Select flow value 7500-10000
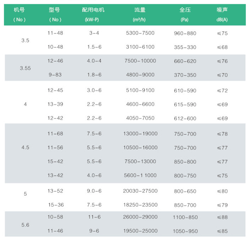 click(x=140, y=61)
